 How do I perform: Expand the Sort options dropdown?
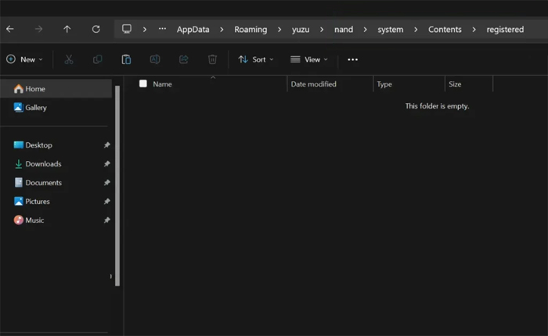(x=256, y=59)
